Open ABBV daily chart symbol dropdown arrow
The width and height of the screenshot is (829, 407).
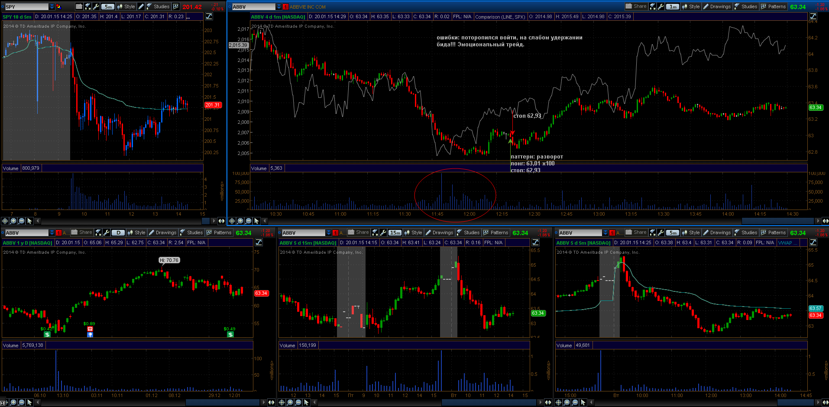point(52,233)
